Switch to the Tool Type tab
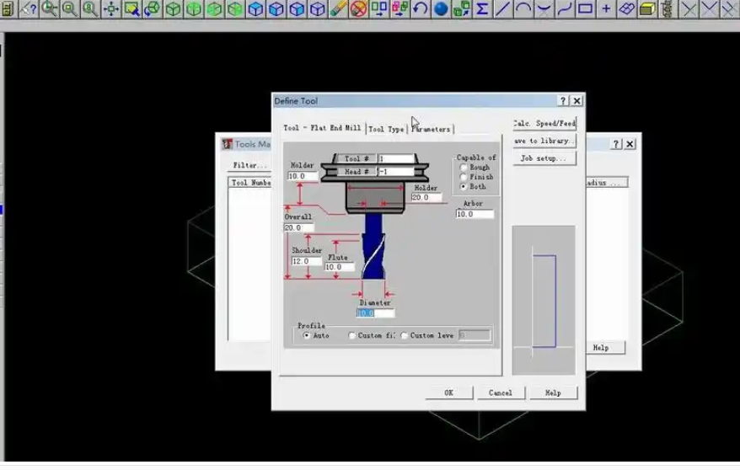This screenshot has width=740, height=470. coord(387,129)
